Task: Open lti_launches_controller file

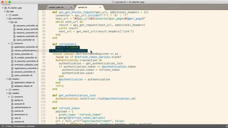Action: pos(26,61)
